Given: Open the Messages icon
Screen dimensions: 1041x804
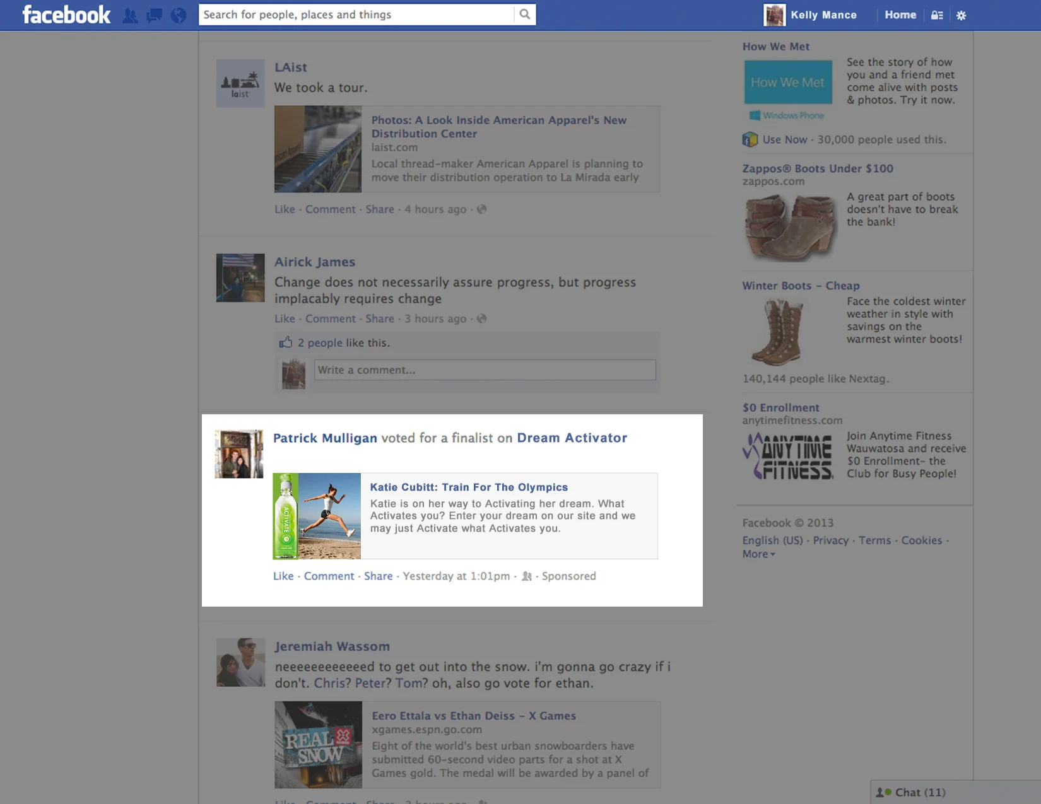Looking at the screenshot, I should coord(154,15).
